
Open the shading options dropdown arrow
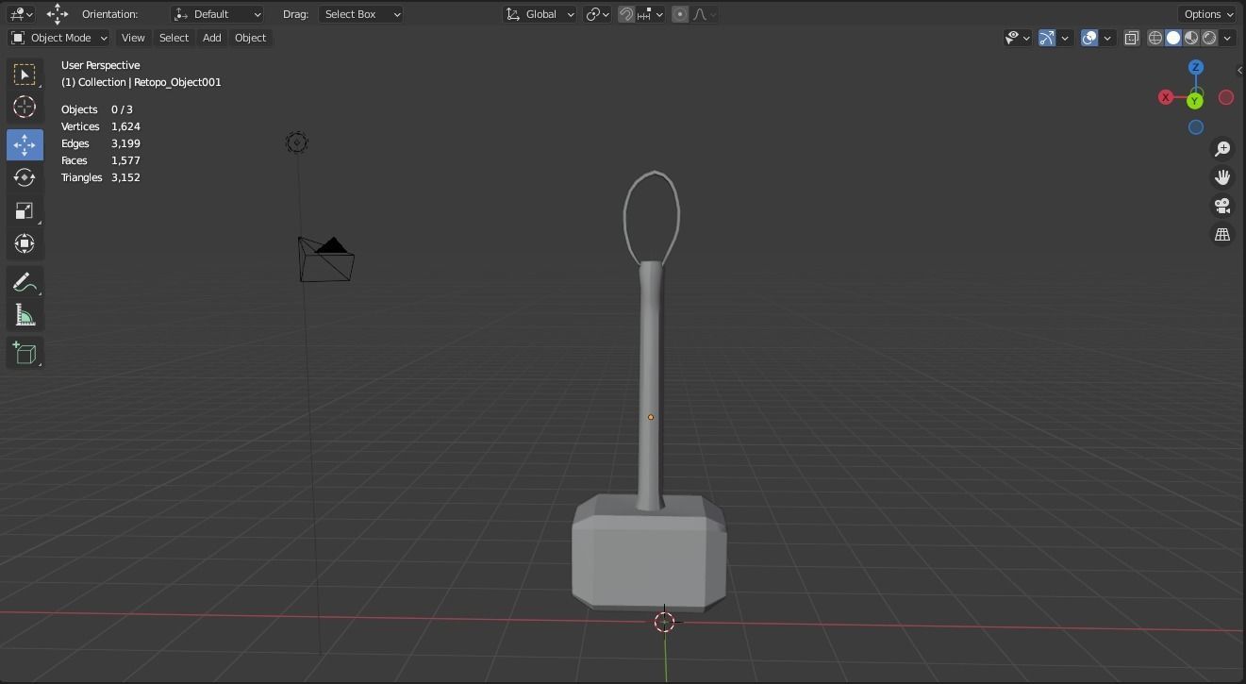coord(1227,38)
